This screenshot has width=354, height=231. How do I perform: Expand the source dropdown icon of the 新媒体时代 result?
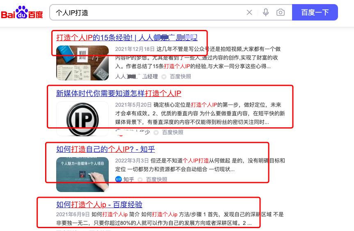pyautogui.click(x=156, y=133)
